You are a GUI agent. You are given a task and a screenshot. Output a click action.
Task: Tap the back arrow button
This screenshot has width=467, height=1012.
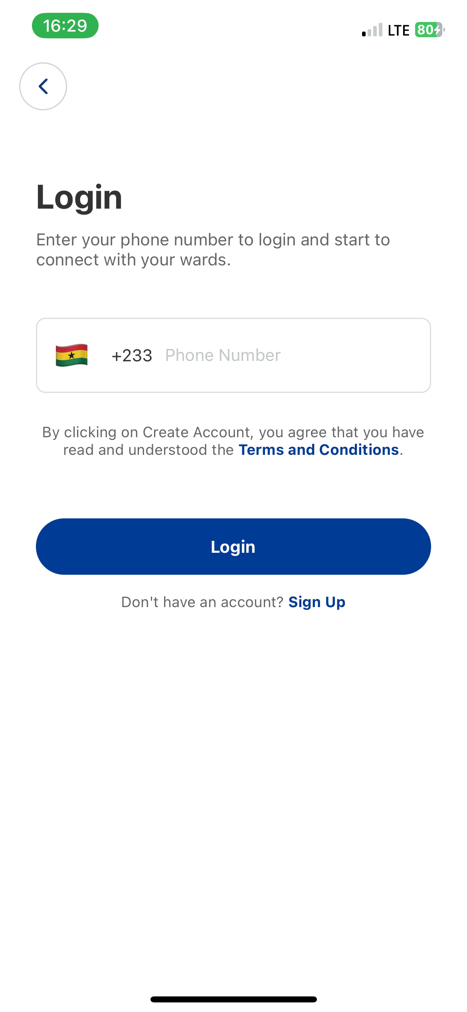tap(43, 86)
